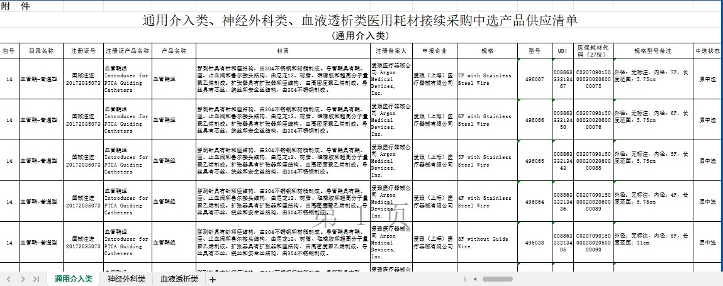Click the next sheet navigation arrow
The height and width of the screenshot is (286, 723).
23,279
